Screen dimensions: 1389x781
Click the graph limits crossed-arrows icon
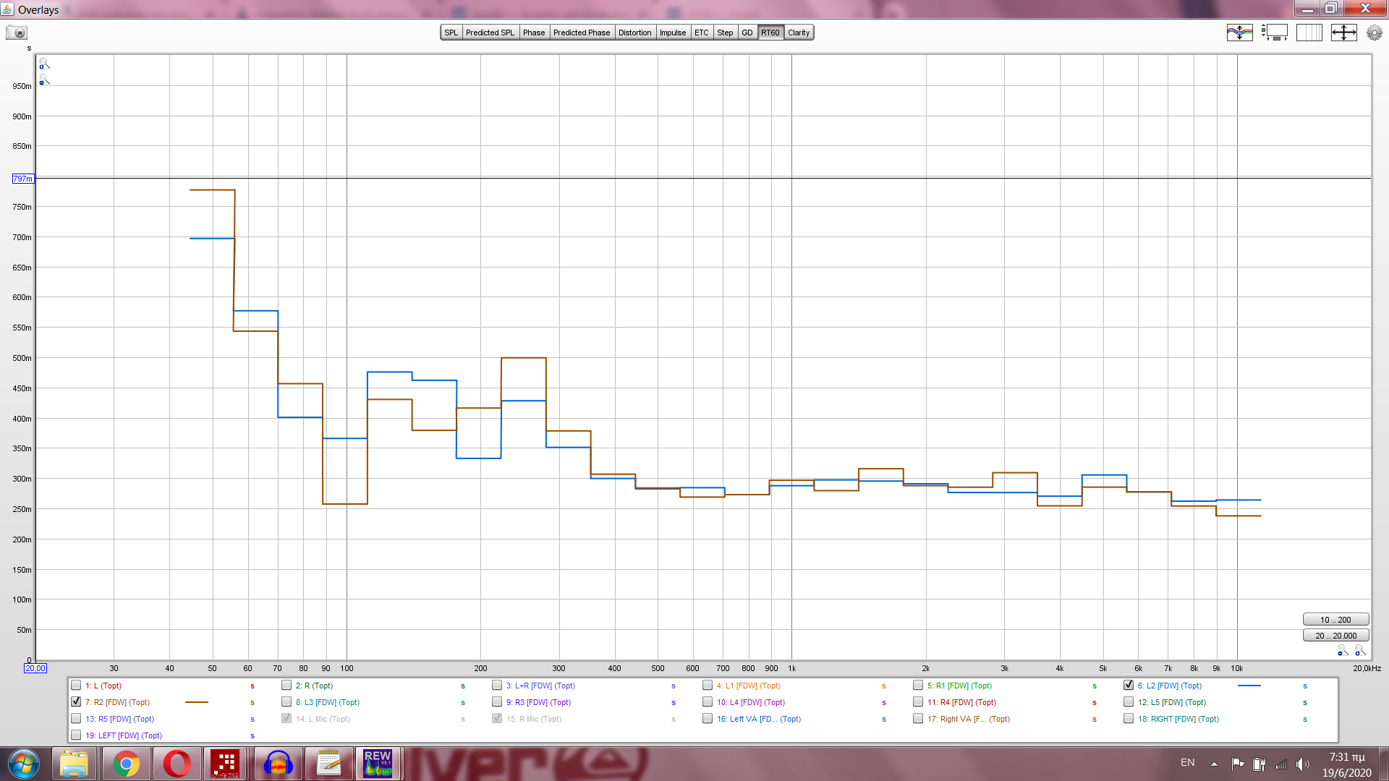(1343, 33)
